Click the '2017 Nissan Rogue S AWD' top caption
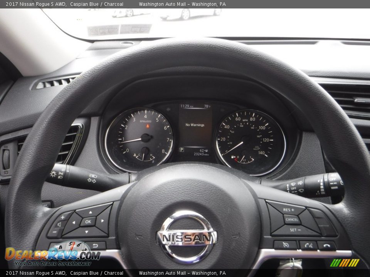 pos(35,4)
